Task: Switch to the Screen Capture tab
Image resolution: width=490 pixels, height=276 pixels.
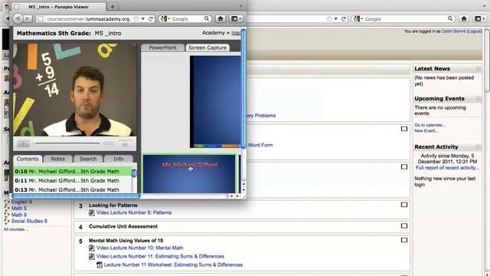Action: 207,48
